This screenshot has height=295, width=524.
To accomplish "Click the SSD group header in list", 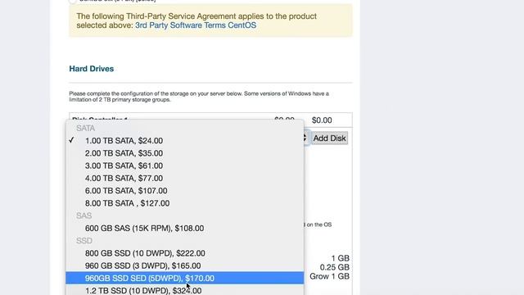I will (x=84, y=241).
